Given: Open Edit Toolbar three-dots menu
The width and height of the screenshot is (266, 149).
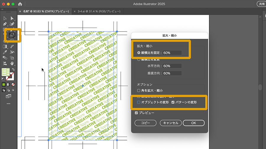Looking at the screenshot, I should 8,104.
